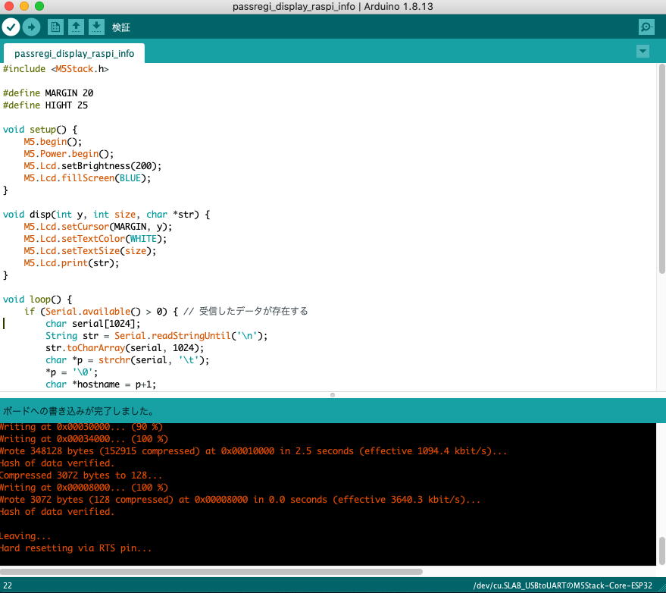Screen dimensions: 666x593
Task: Upload the sketch with the arrow button
Action: (31, 27)
